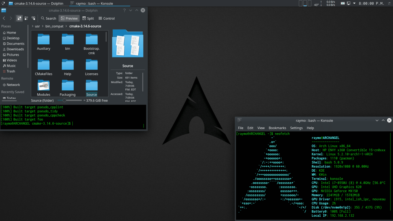This screenshot has height=221, width=393.
Task: Select the compact view mode in Dolphin
Action: (26, 18)
